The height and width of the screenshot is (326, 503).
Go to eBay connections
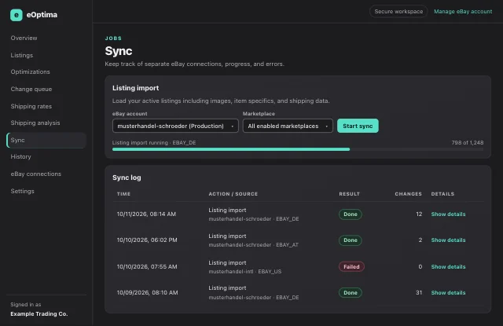pos(36,174)
